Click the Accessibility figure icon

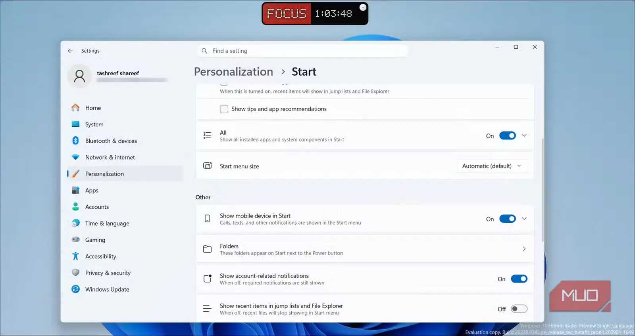click(x=75, y=256)
